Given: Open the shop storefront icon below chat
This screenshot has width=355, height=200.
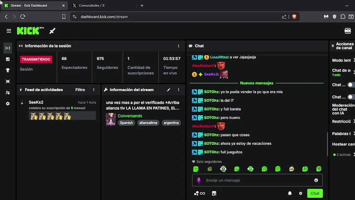Looking at the screenshot, I should (x=214, y=193).
